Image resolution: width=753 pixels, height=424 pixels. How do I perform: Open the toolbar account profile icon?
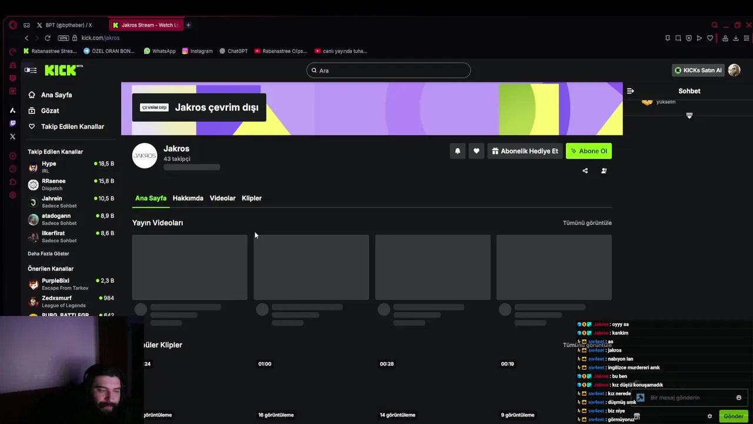click(725, 38)
